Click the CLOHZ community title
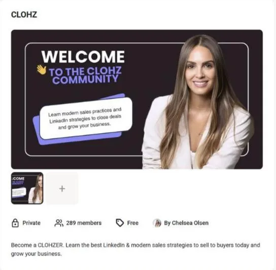 (x=24, y=15)
